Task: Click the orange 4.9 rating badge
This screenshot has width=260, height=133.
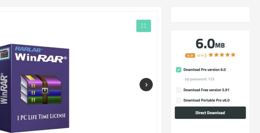Action: 190,56
